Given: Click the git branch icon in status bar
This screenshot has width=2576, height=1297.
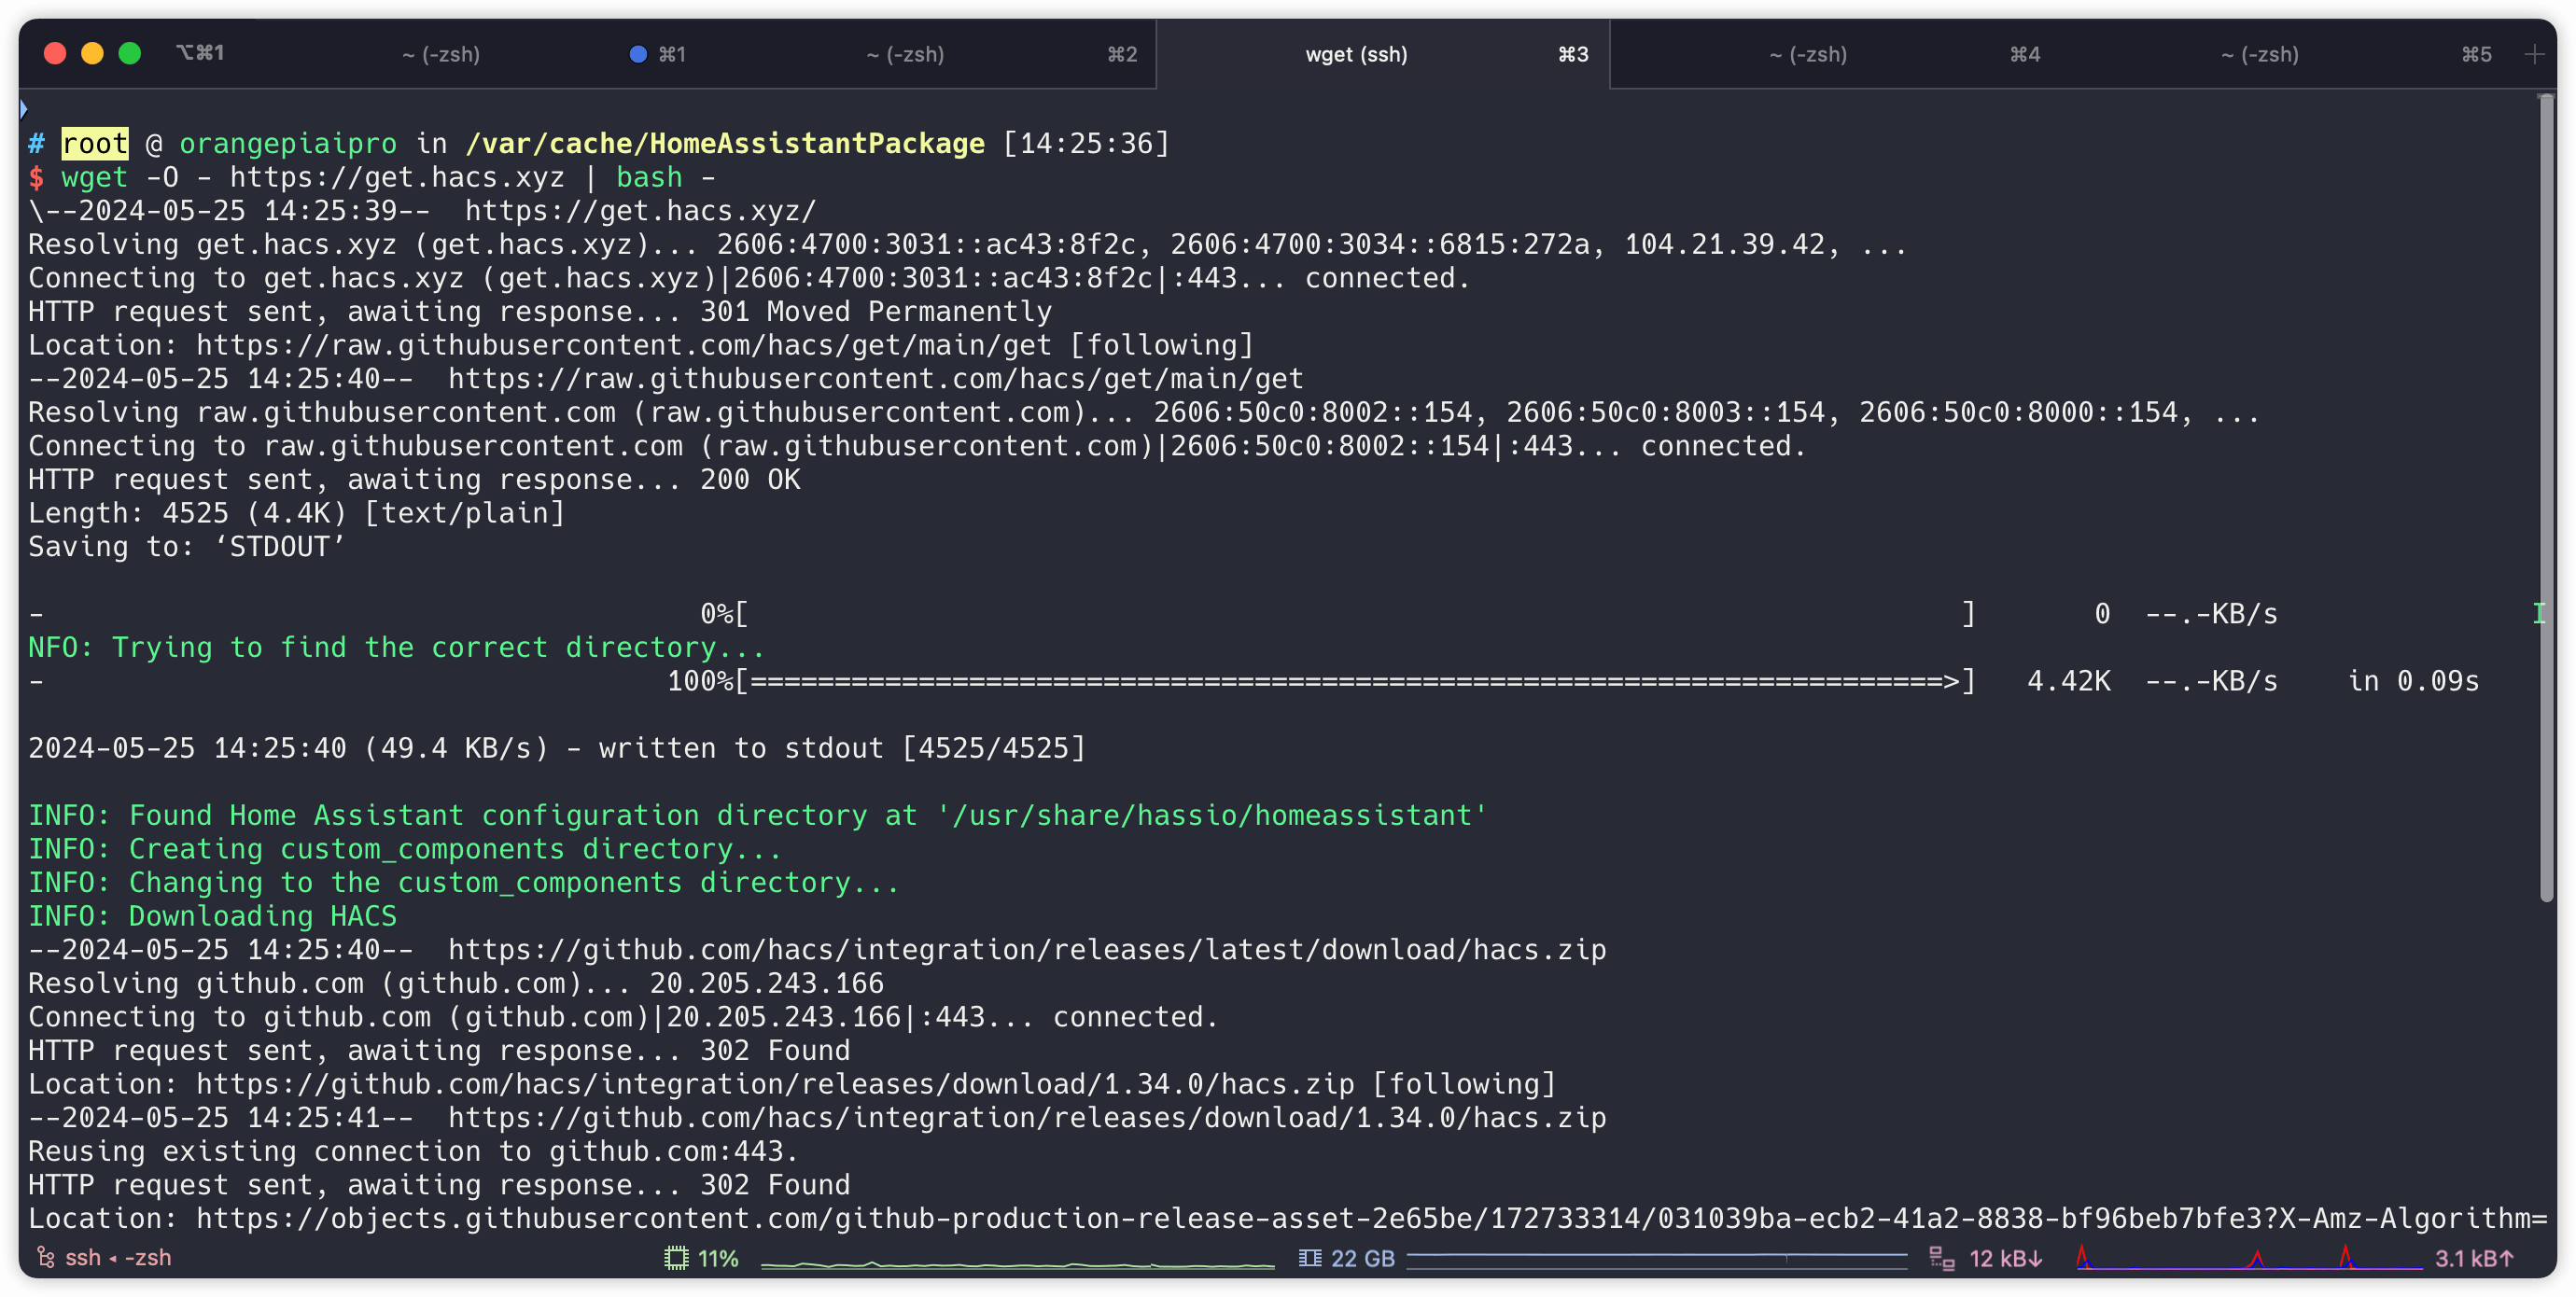Looking at the screenshot, I should point(45,1257).
